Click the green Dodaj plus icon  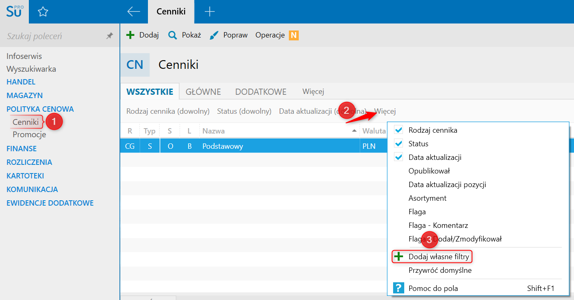click(130, 35)
